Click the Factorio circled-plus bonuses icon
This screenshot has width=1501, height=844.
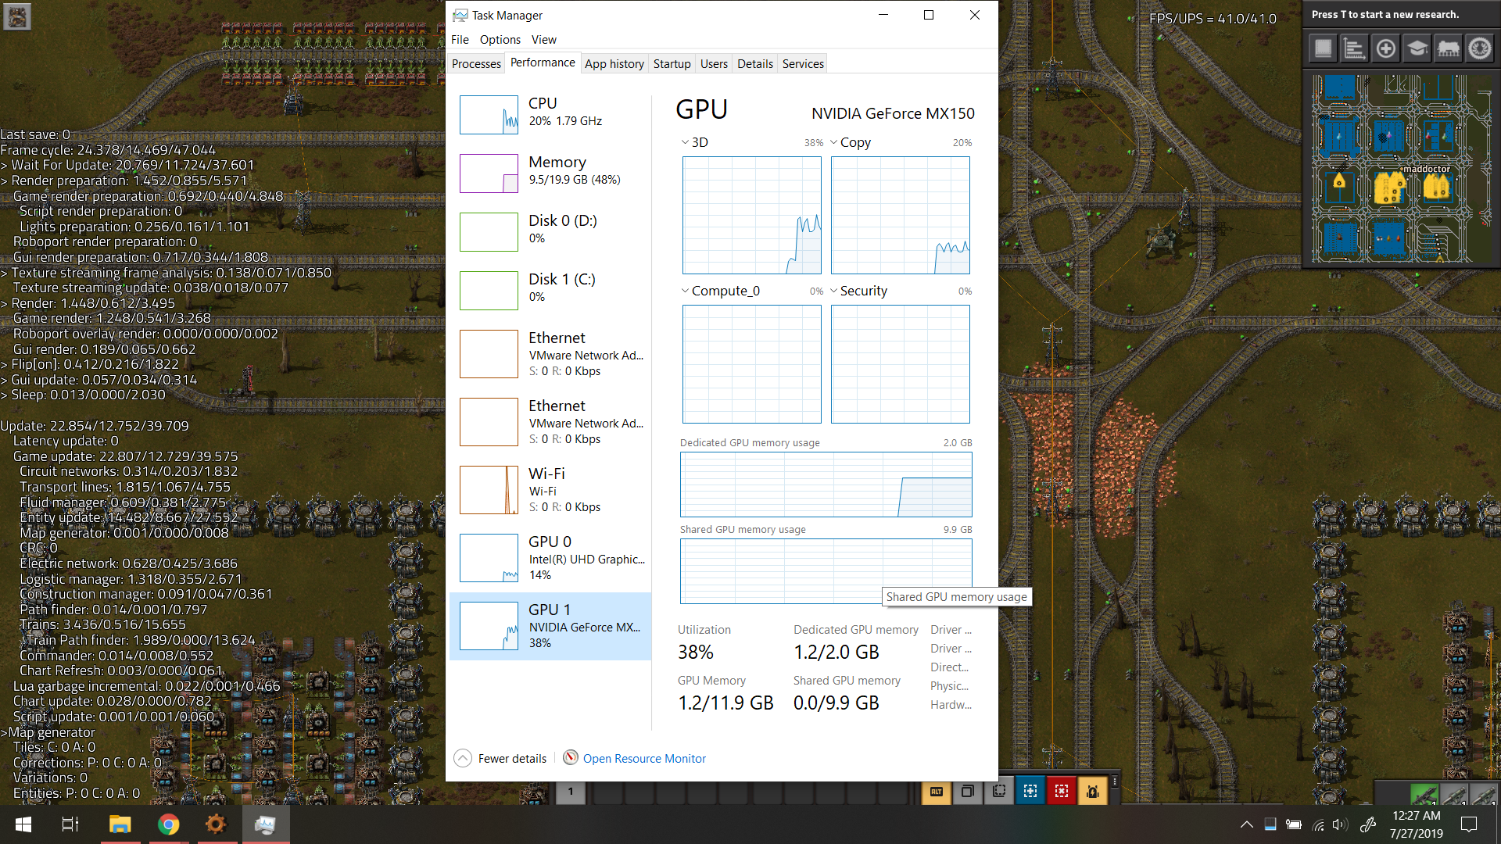1386,48
